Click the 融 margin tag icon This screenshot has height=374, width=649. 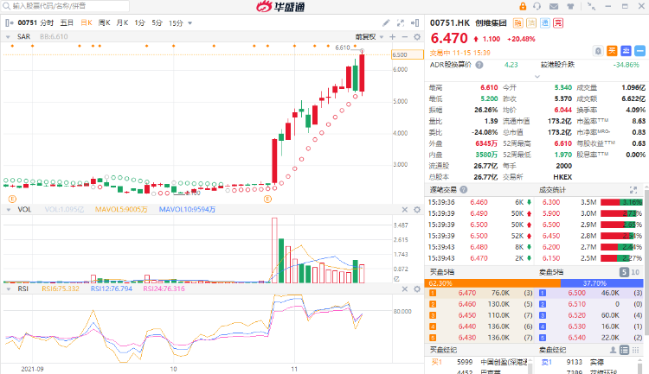[517, 22]
